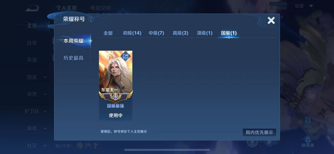The width and height of the screenshot is (334, 154).
Task: Select the 初级(14) tab
Action: 132,33
